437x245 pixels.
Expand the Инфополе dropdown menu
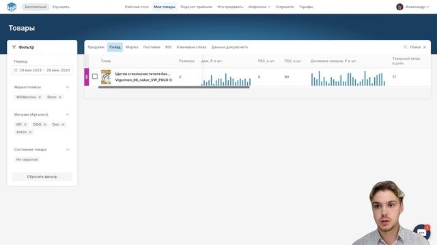click(259, 7)
